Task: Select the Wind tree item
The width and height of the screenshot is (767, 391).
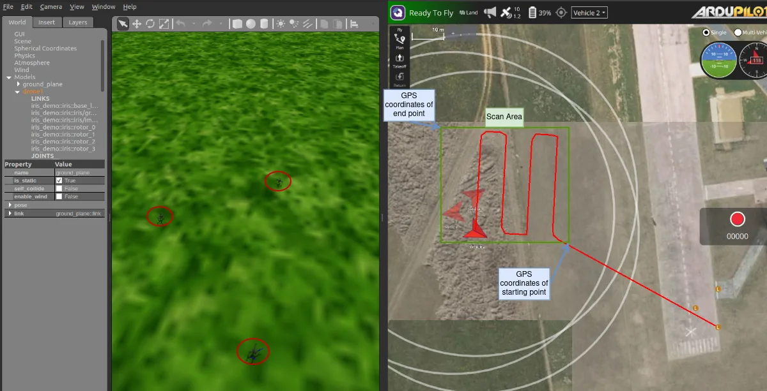Action: 22,70
